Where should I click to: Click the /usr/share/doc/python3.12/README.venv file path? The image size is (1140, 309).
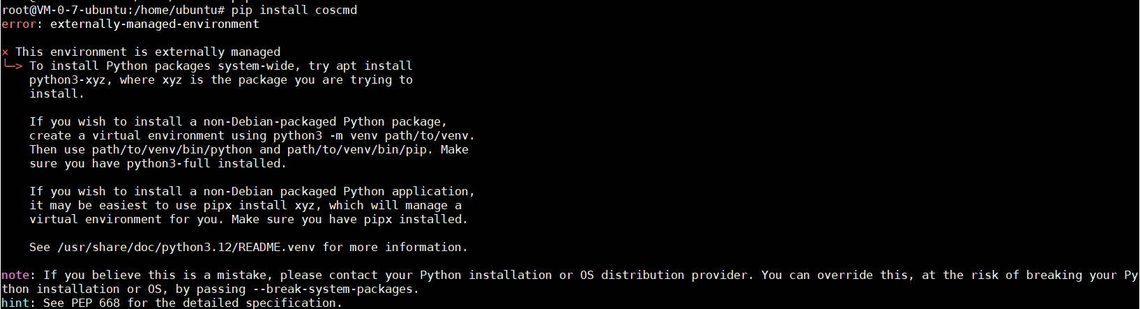186,248
